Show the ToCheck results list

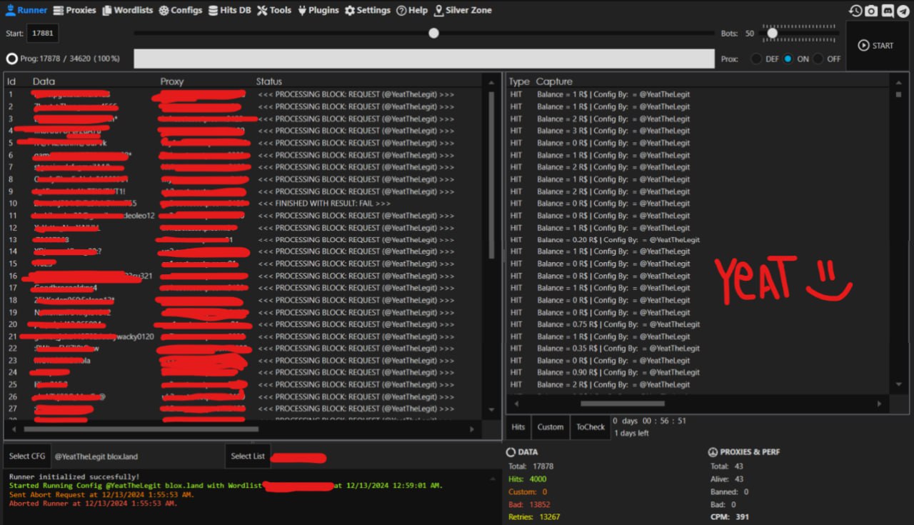(591, 427)
